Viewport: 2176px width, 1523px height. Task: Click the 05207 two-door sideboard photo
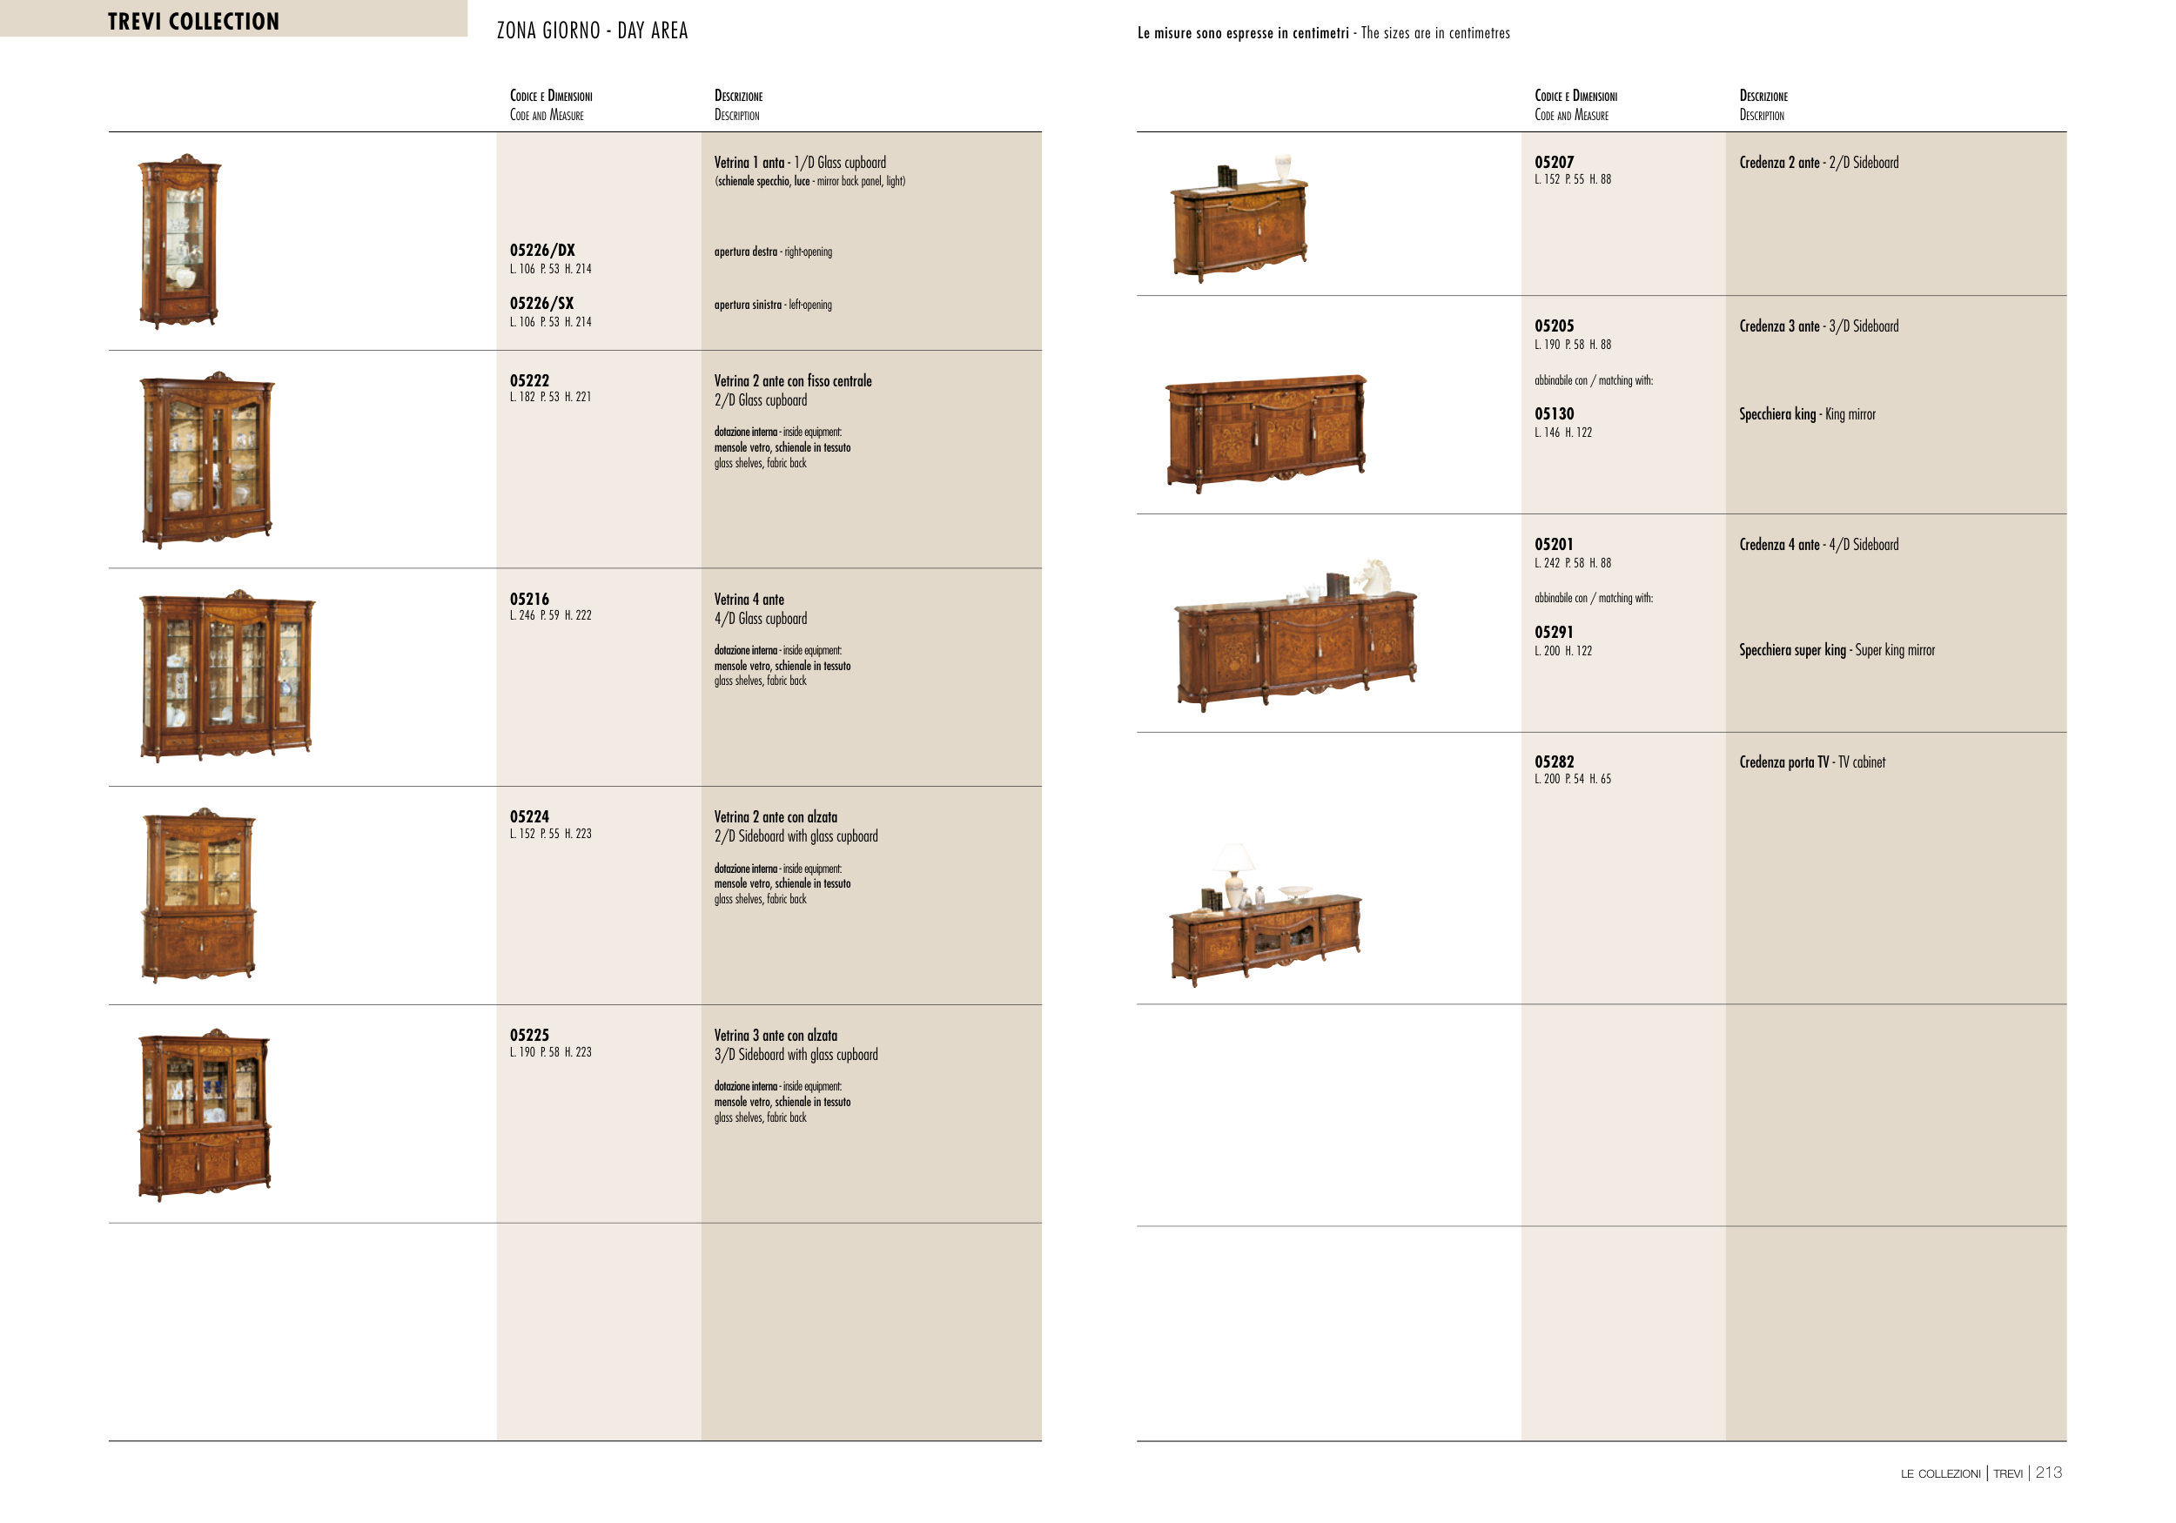coord(1239,223)
